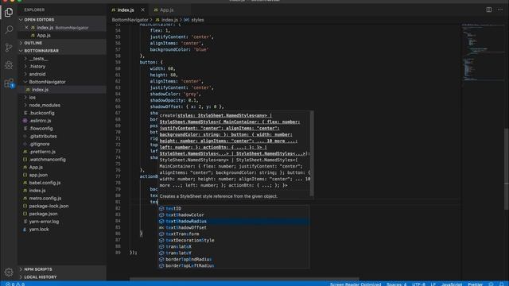
Task: Open the metro.config.js file
Action: pos(62,198)
